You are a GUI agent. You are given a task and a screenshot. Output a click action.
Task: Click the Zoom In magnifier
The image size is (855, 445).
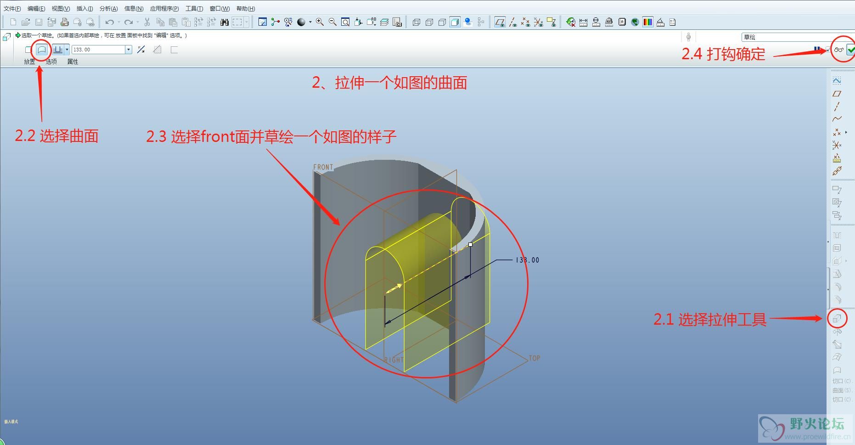(x=320, y=22)
